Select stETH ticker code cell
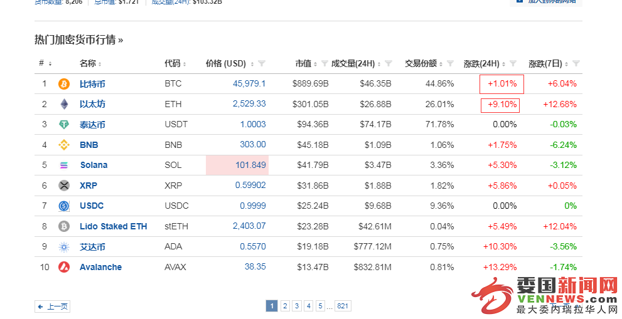622x319 pixels. click(x=176, y=226)
